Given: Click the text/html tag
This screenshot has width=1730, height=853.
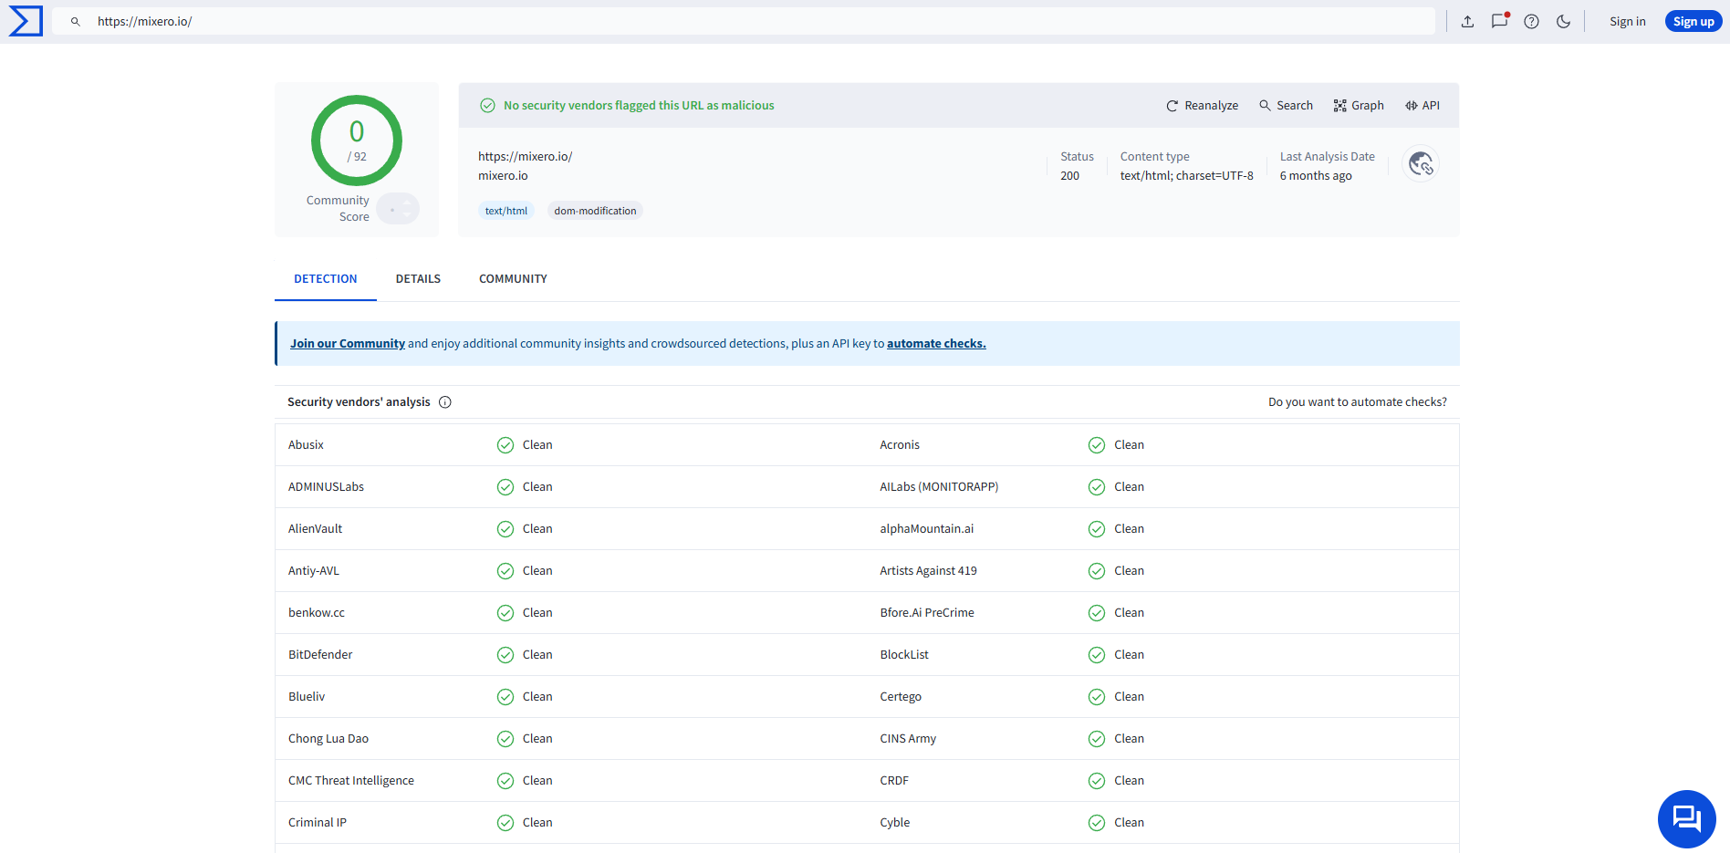Looking at the screenshot, I should (506, 211).
